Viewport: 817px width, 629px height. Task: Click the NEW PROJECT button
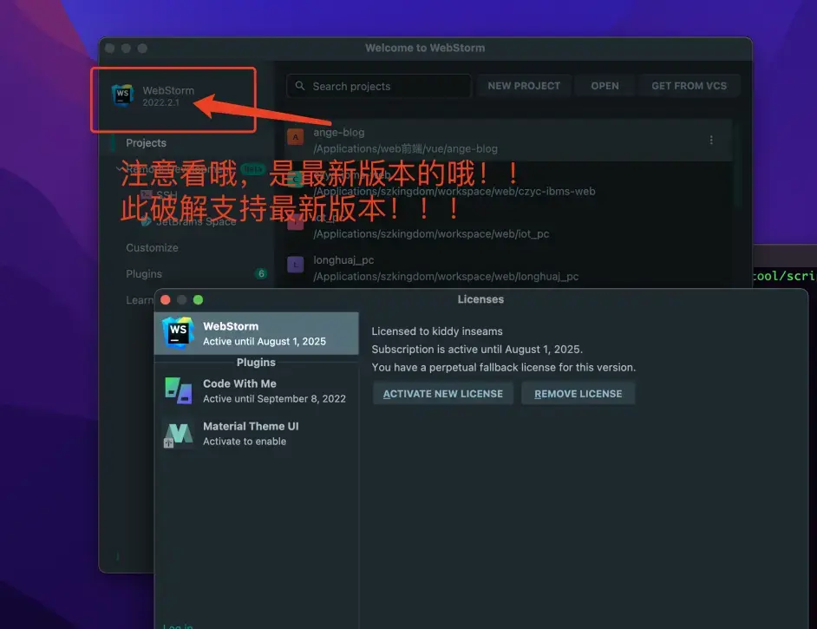(x=524, y=86)
